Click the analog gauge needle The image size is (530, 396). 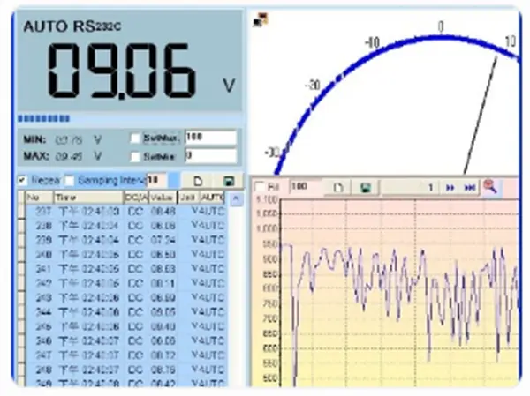[481, 116]
